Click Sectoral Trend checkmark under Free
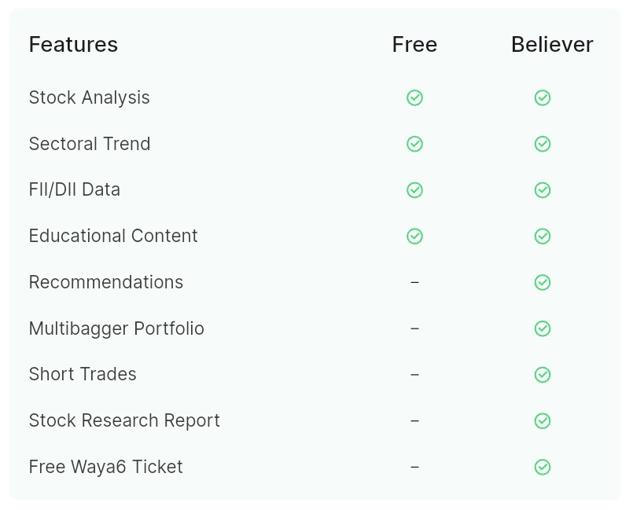633x510 pixels. point(414,144)
